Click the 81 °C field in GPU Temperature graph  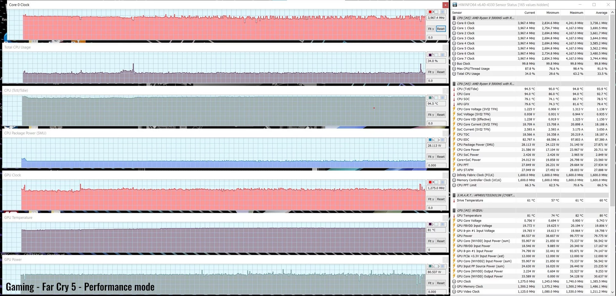(436, 230)
